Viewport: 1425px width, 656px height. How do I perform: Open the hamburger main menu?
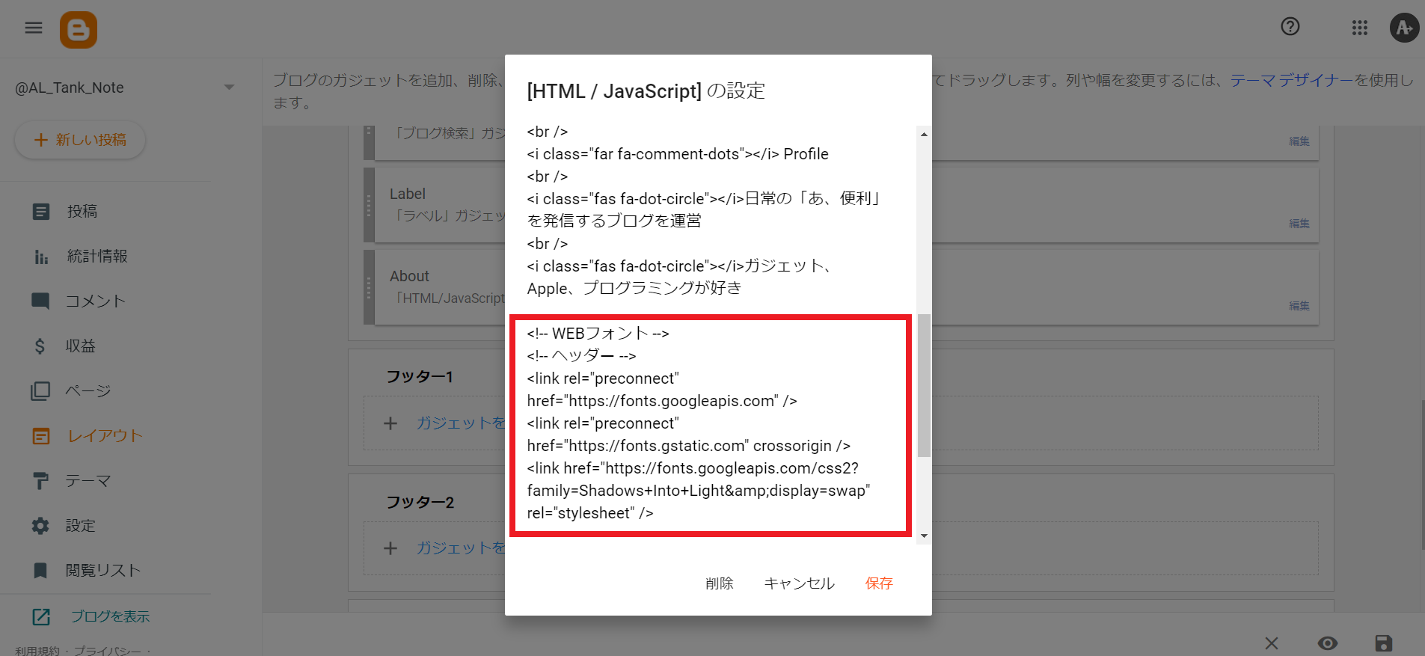coord(34,28)
